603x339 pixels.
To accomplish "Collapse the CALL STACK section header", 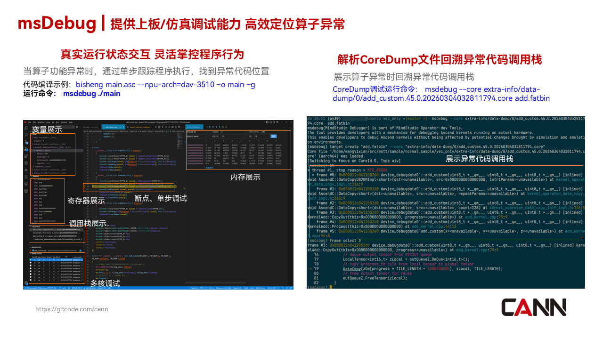I will (35, 226).
